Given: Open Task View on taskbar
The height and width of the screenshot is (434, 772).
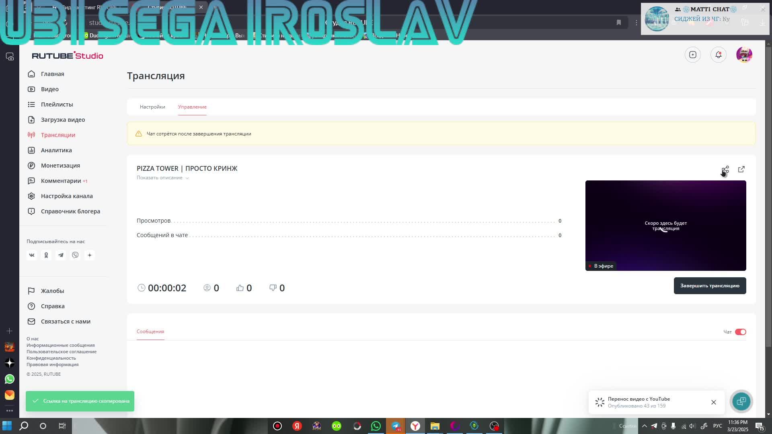Looking at the screenshot, I should [62, 426].
